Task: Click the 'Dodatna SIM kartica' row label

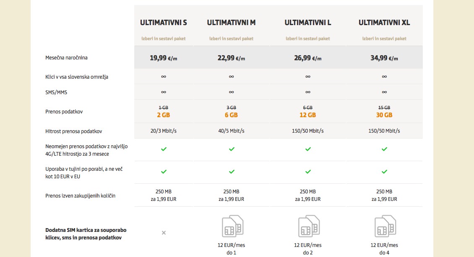Action: (x=86, y=234)
